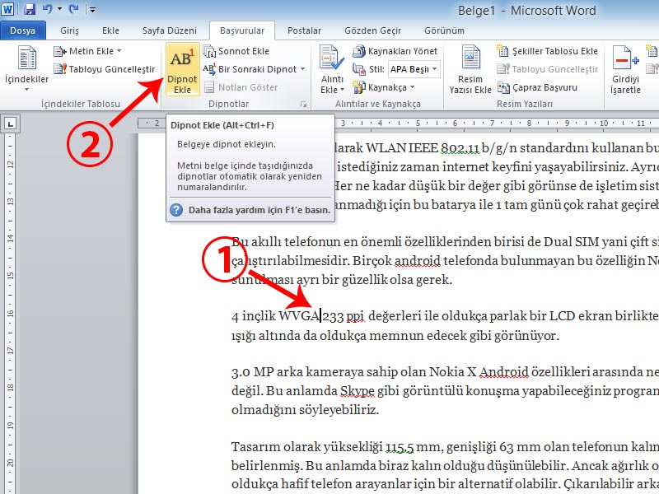This screenshot has width=659, height=494.
Task: Click the Kaynakça bibliography icon
Action: pos(359,87)
